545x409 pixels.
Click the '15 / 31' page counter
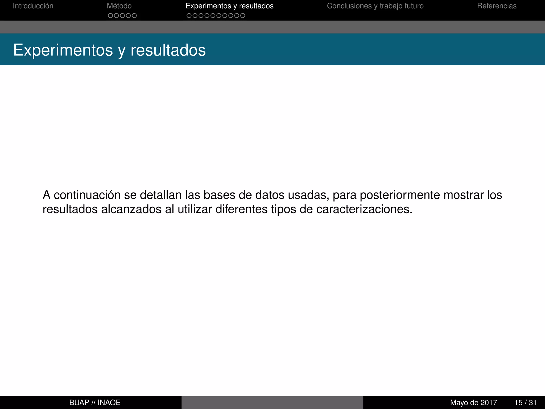tap(525, 403)
